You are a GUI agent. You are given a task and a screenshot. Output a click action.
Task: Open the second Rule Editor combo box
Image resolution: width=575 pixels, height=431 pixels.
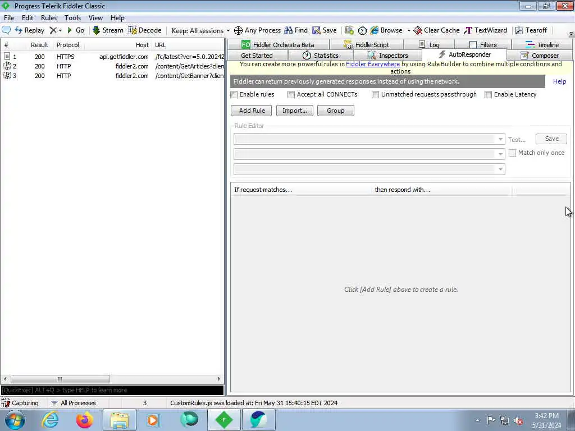click(x=369, y=154)
